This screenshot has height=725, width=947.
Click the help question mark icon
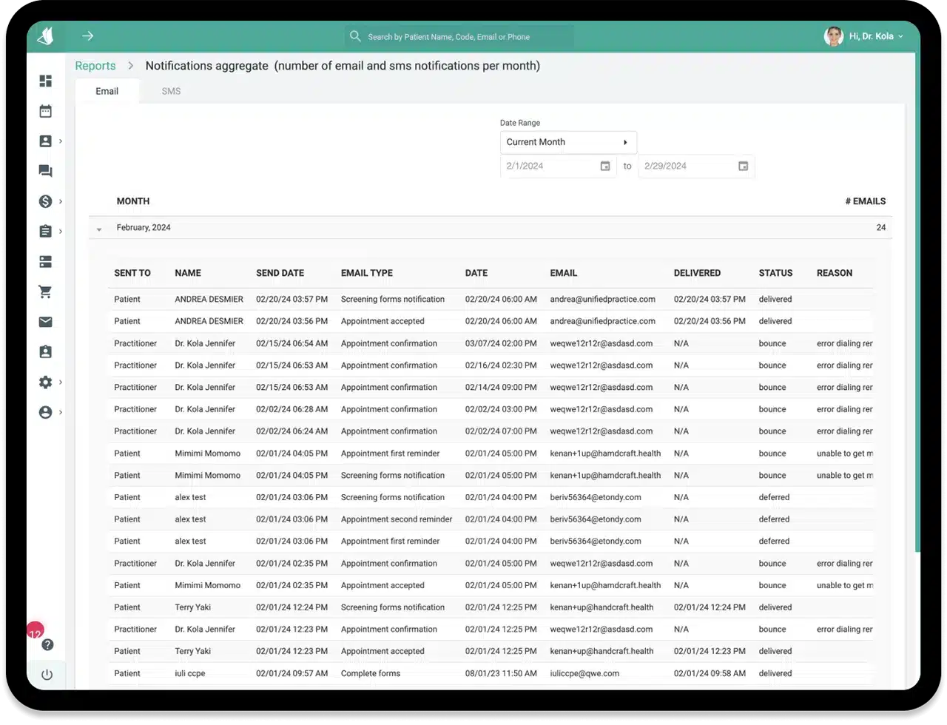pos(47,645)
